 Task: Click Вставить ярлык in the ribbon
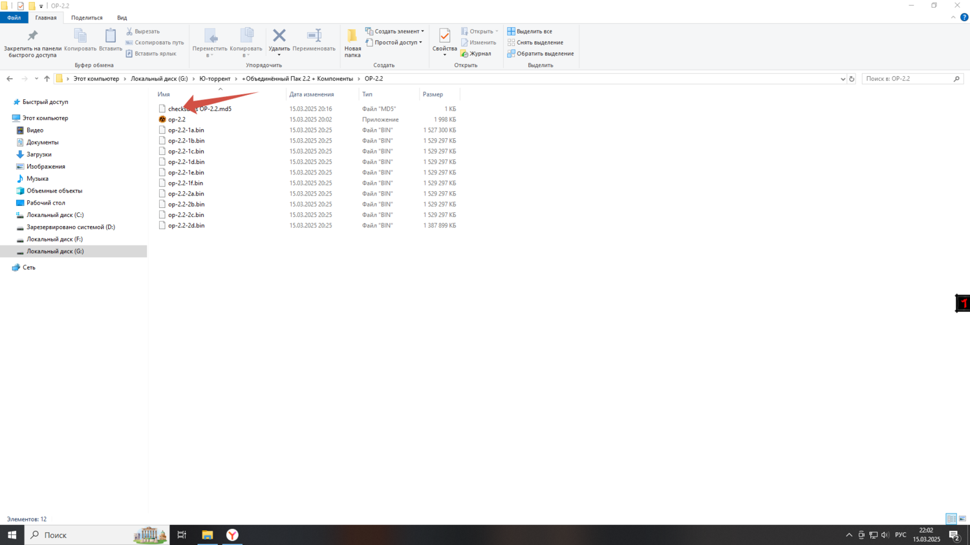[x=151, y=54]
